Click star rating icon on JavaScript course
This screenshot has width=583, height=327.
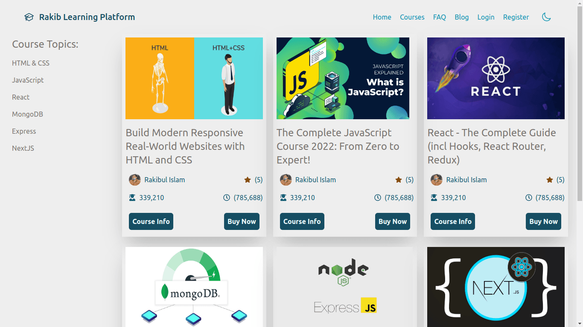pyautogui.click(x=399, y=180)
